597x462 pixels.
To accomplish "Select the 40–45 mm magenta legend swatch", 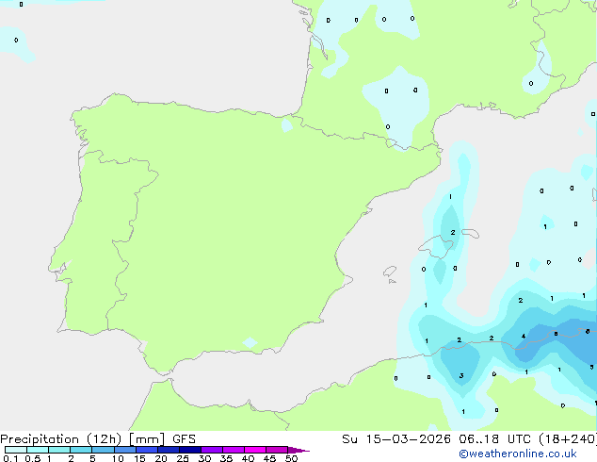I will click(255, 450).
